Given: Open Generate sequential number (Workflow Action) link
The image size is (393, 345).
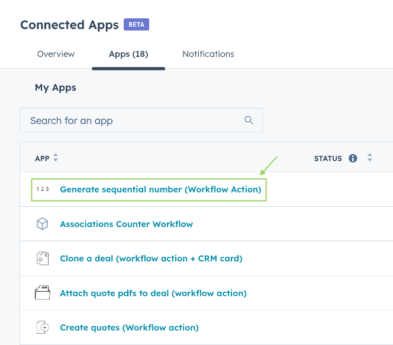Looking at the screenshot, I should [x=160, y=190].
